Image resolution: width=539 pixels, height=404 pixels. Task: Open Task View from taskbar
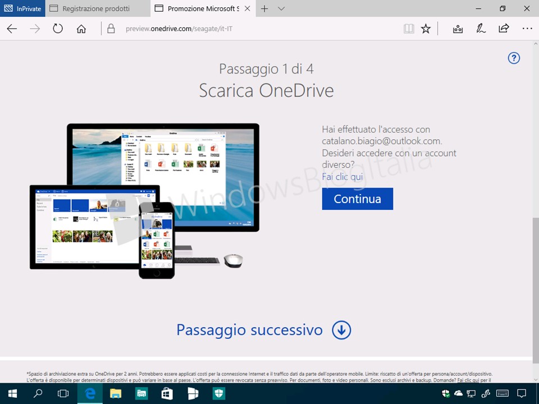tap(63, 393)
